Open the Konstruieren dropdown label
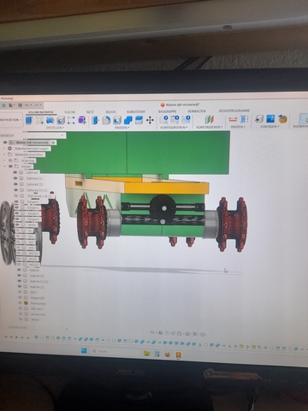Image resolution: width=308 pixels, height=411 pixels. (210, 127)
